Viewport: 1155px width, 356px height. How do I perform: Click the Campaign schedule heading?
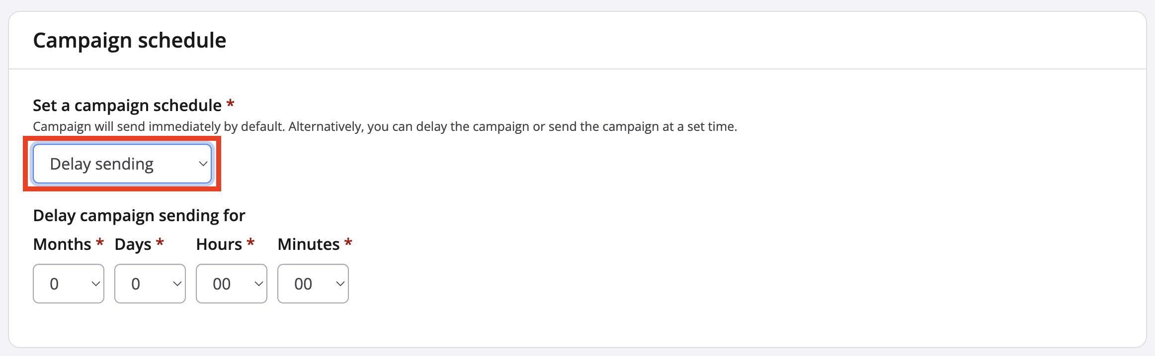(129, 40)
